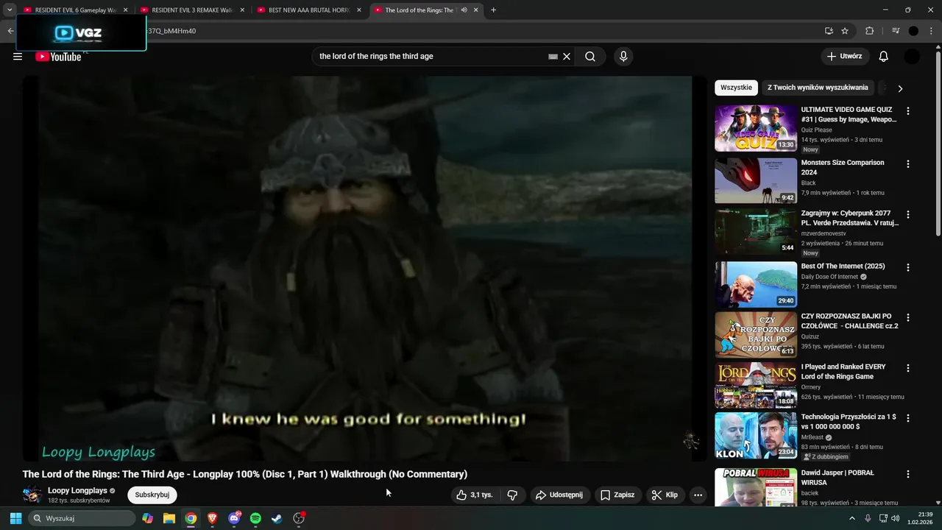Open options for Dawid Jasper video
This screenshot has width=942, height=530.
(907, 475)
